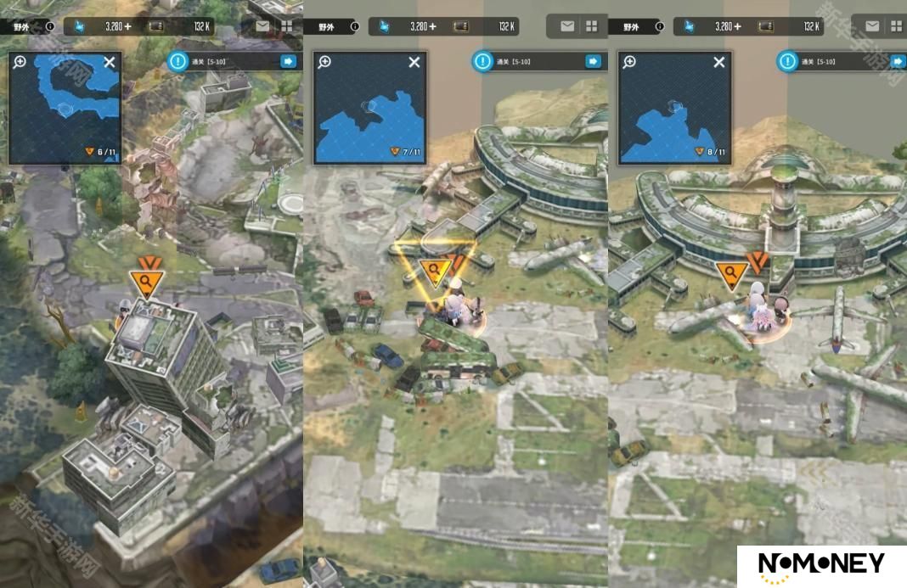The image size is (907, 588).
Task: Click info icon beside 野外 in 7/11 screenshot
Action: (x=355, y=26)
